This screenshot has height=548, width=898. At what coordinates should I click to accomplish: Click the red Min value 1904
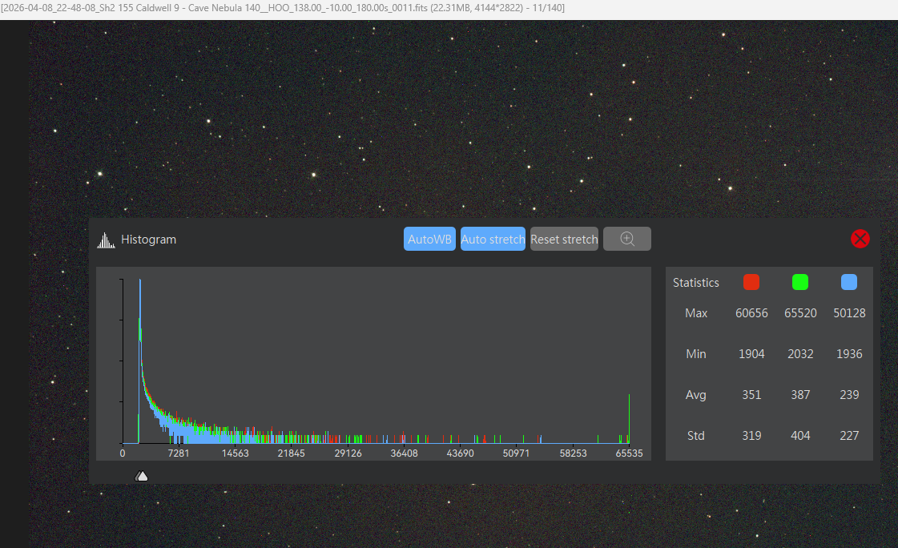pos(751,354)
